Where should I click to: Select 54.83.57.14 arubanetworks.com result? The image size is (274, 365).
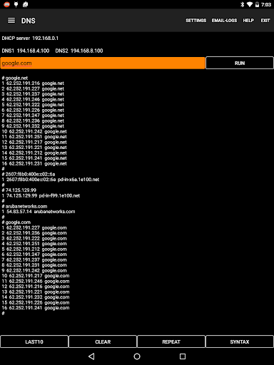coord(39,212)
